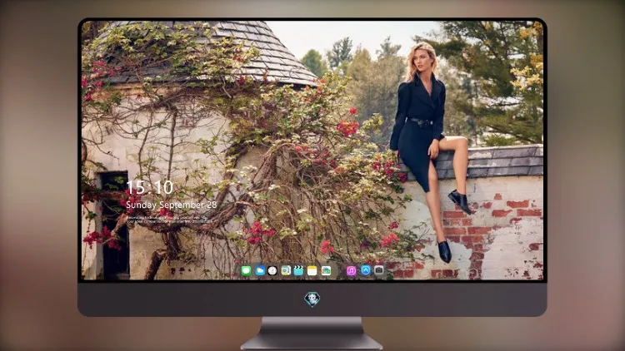The image size is (625, 351).
Task: Open the green Messages dock icon
Action: 247,271
